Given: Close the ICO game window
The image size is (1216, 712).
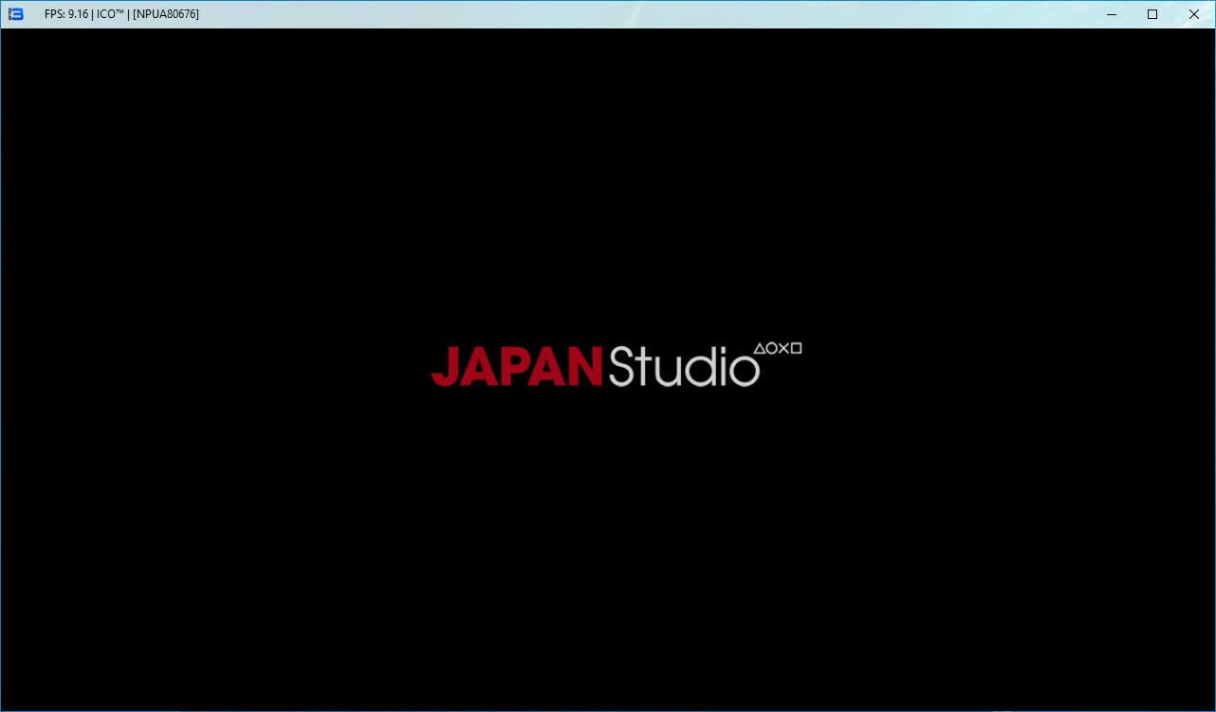Looking at the screenshot, I should (1194, 14).
